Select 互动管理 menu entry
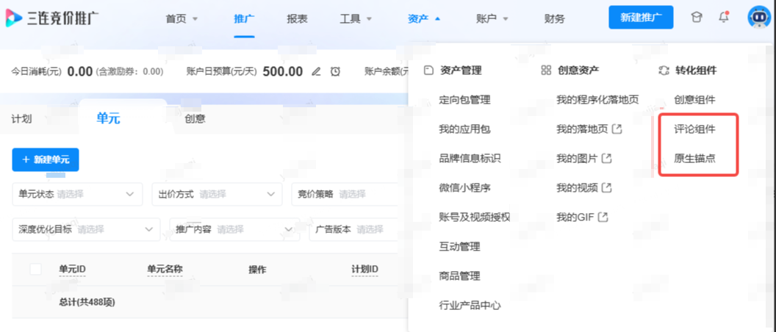The image size is (776, 332). 460,246
